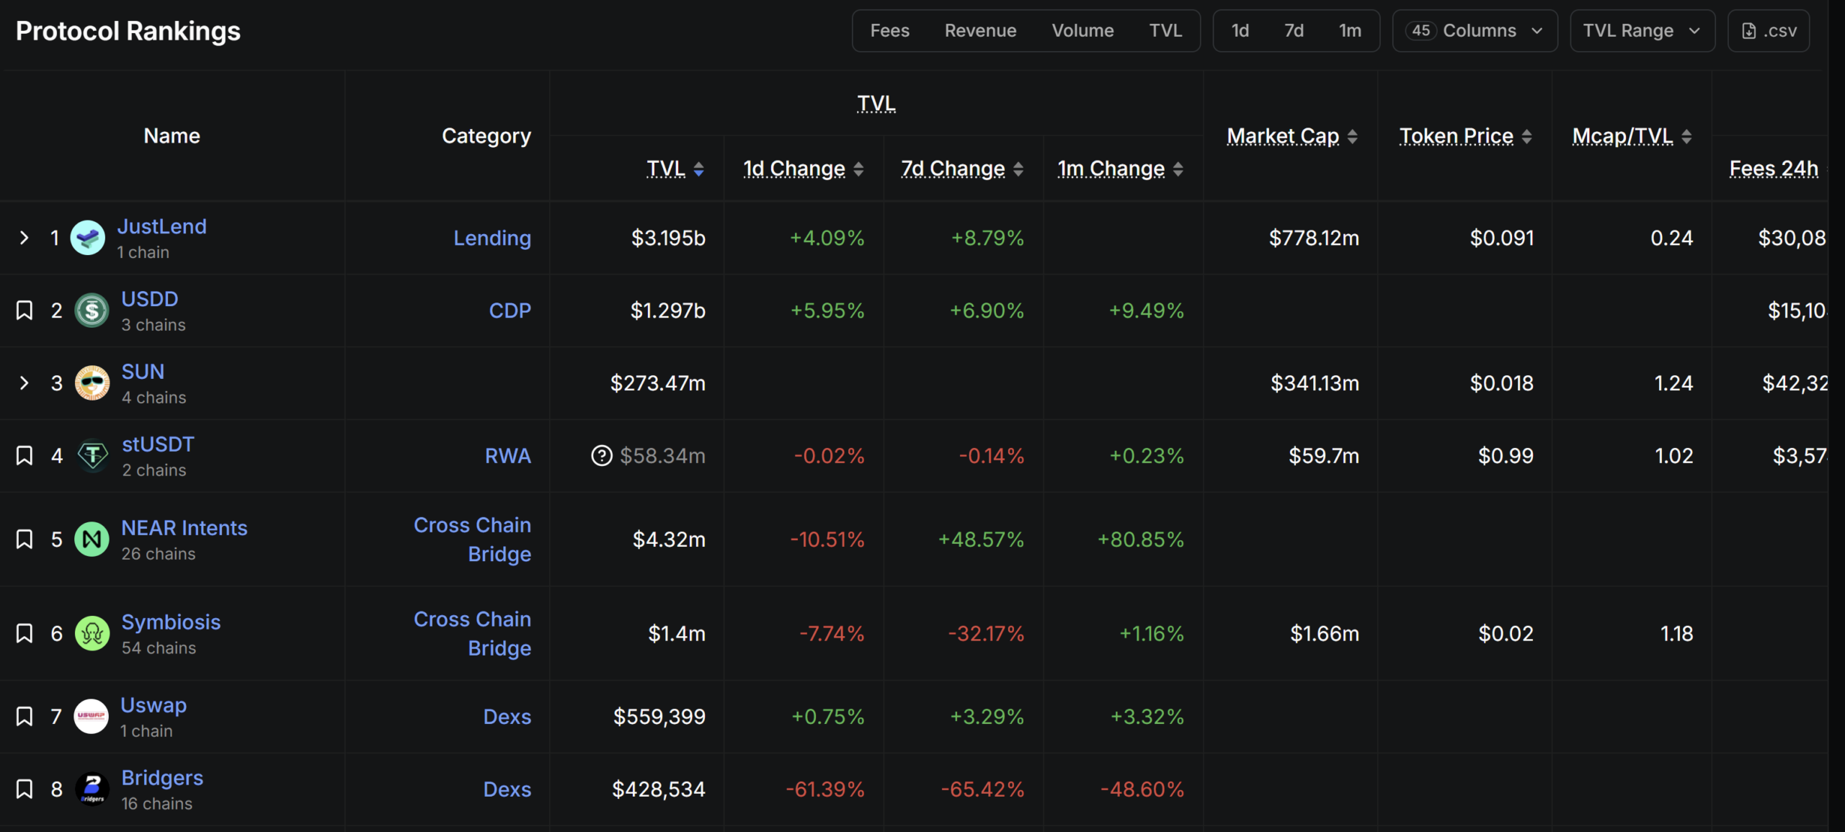
Task: Click the stUSDT protocol logo
Action: tap(92, 456)
